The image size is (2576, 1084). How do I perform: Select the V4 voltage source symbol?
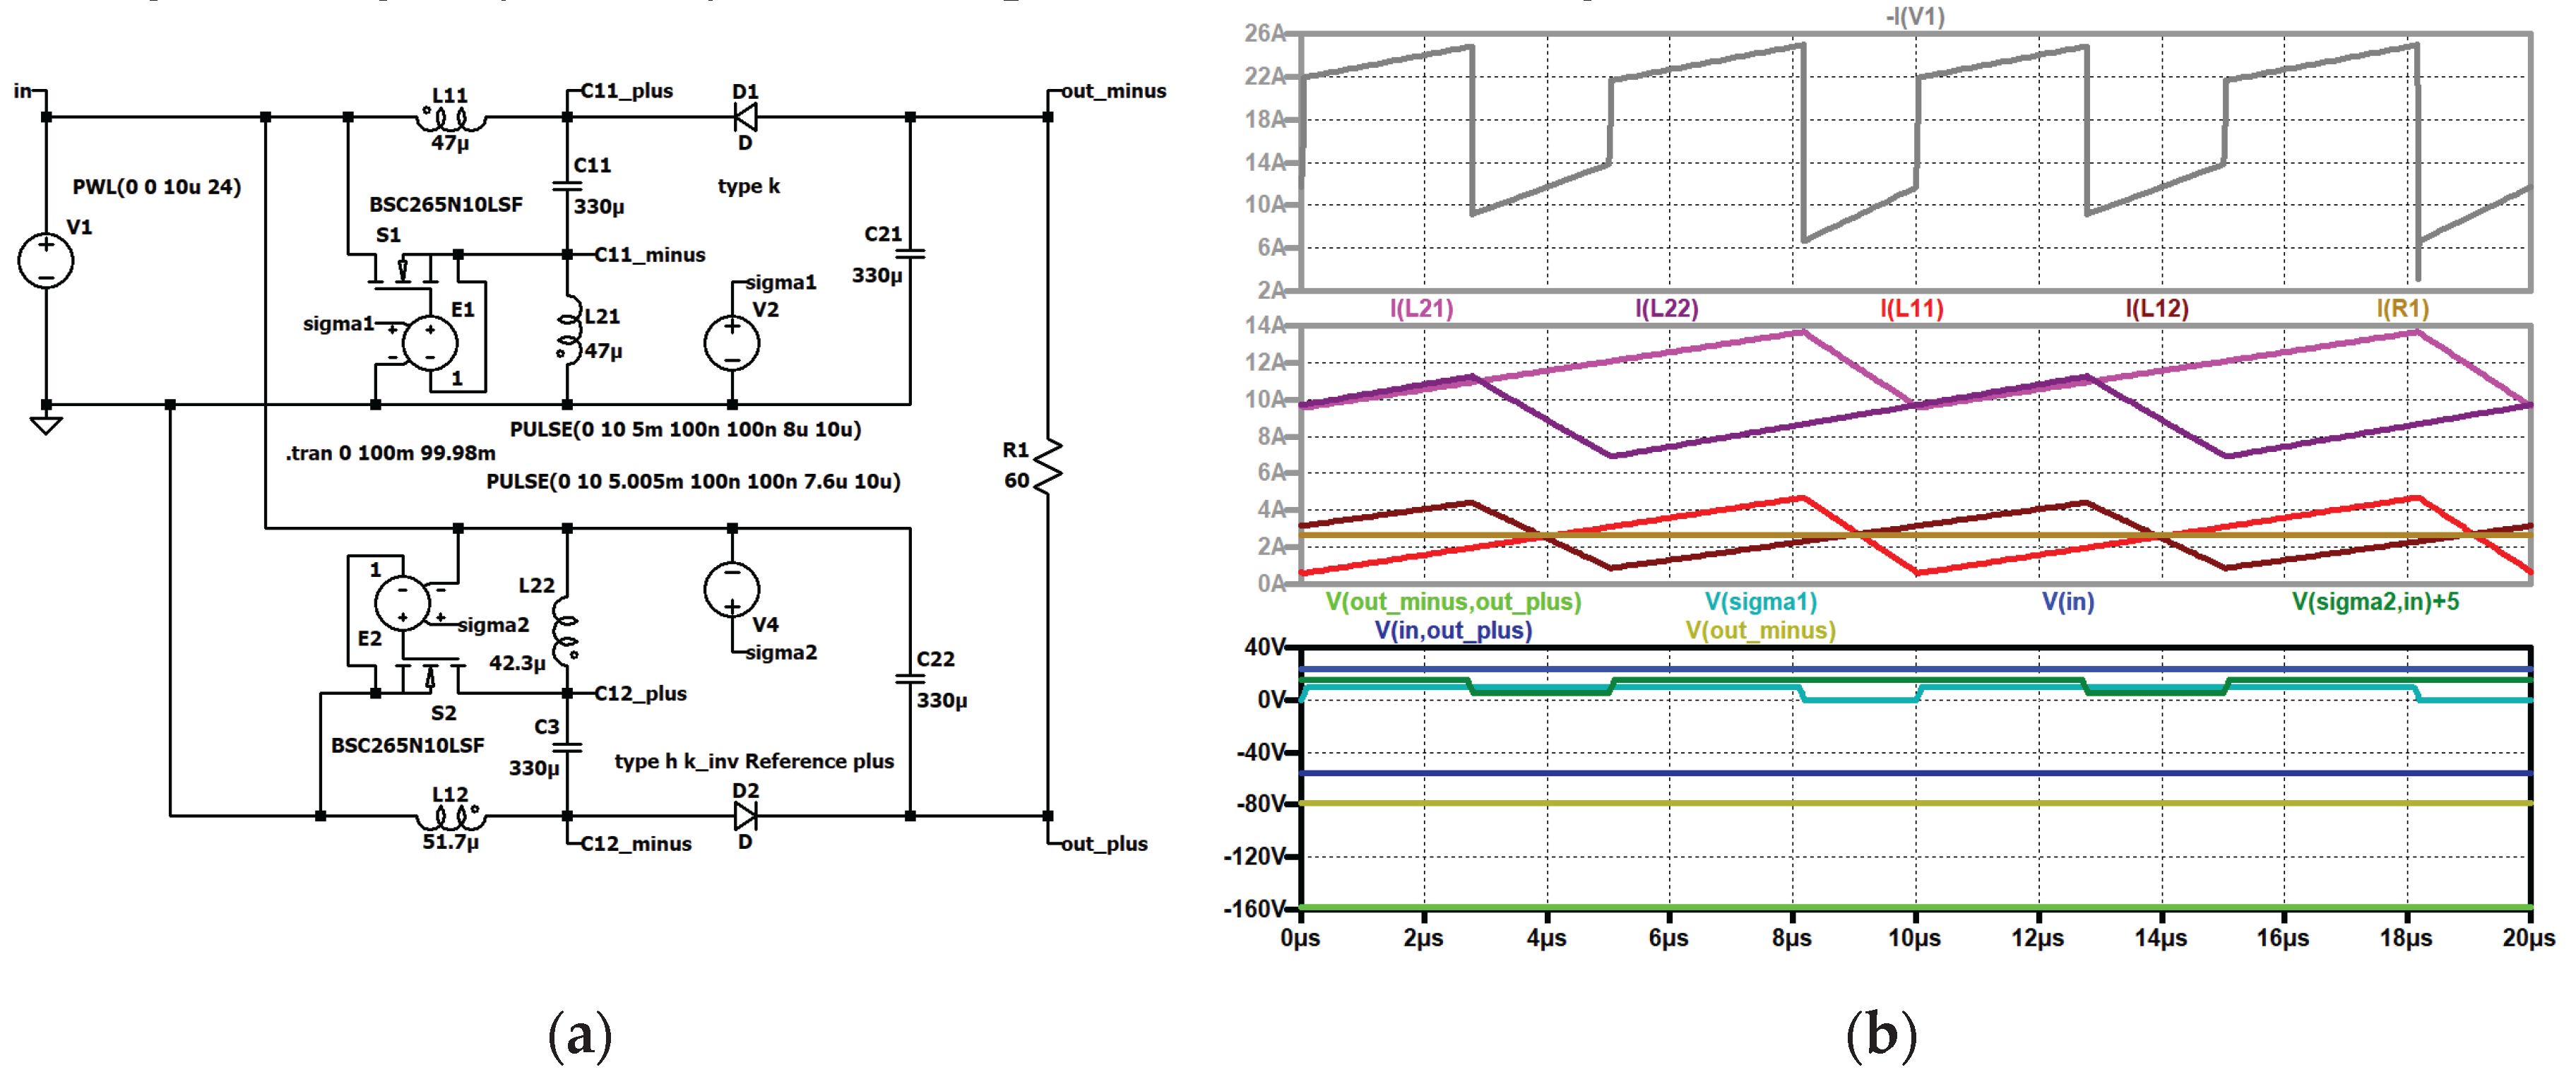coord(732,589)
